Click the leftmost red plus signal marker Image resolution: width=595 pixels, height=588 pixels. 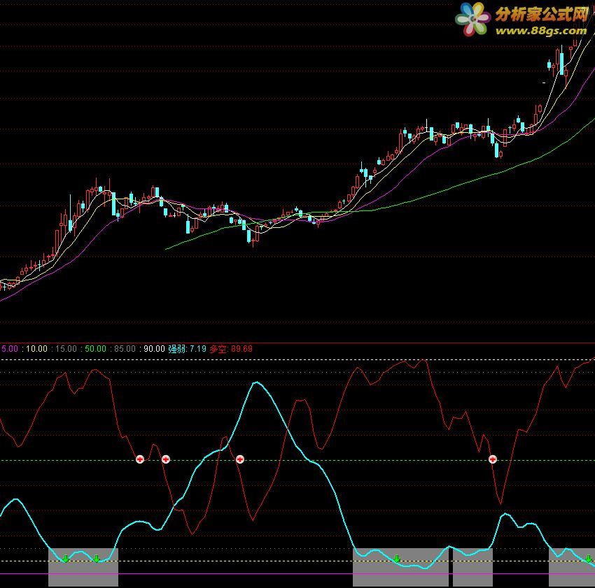(x=140, y=459)
